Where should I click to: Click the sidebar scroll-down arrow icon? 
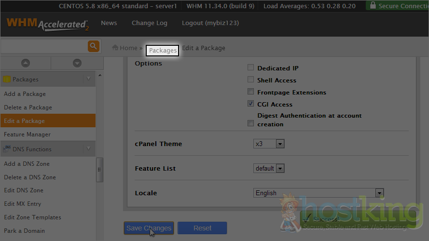[x=77, y=63]
